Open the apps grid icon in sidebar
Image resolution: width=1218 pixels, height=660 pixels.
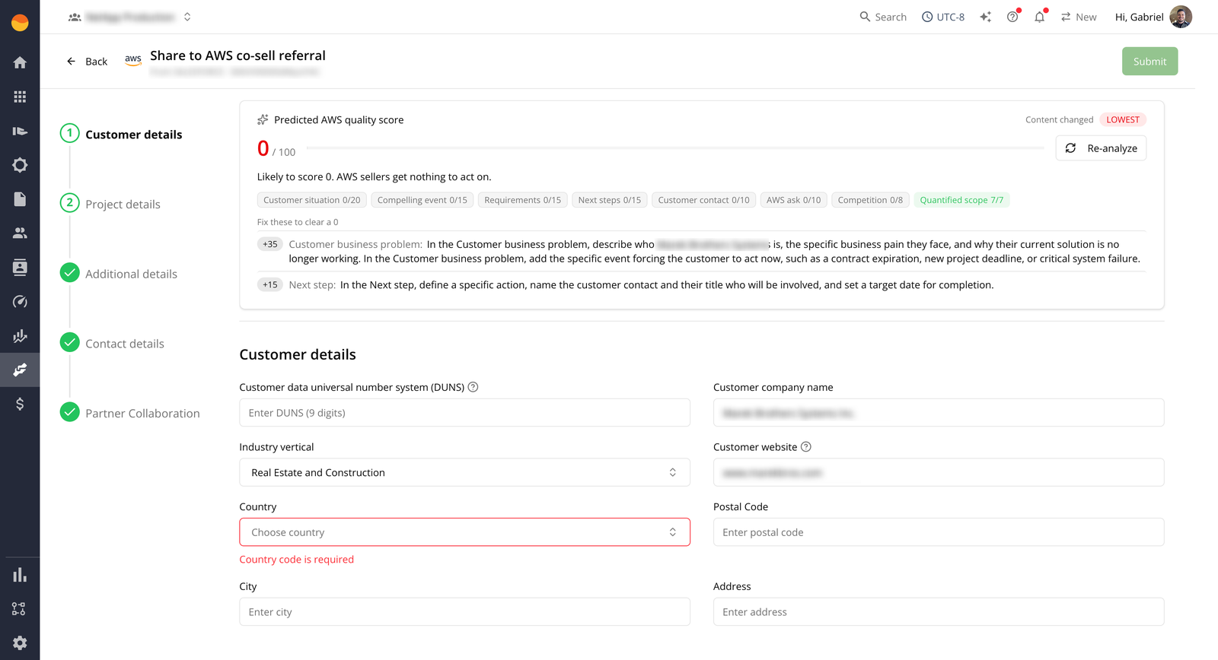click(x=20, y=97)
